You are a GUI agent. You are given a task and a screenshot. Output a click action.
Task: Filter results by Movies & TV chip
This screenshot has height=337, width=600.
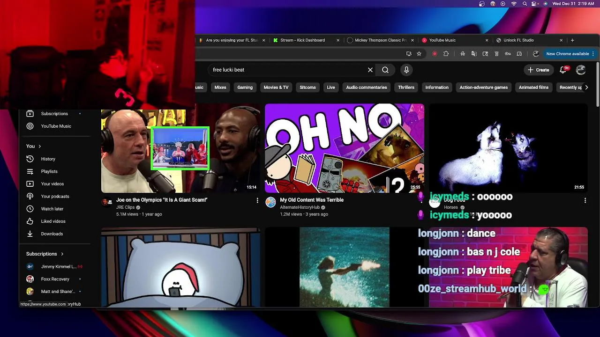(276, 88)
